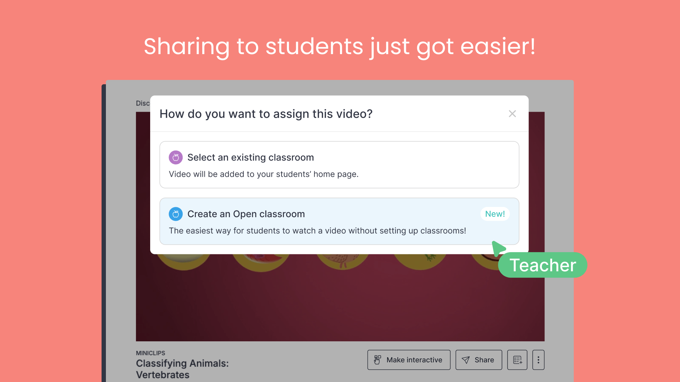Viewport: 680px width, 382px height.
Task: Click the MINICLIPS category label
Action: pos(151,353)
